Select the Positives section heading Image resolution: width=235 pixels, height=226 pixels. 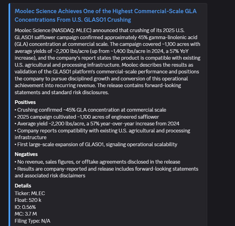click(25, 102)
